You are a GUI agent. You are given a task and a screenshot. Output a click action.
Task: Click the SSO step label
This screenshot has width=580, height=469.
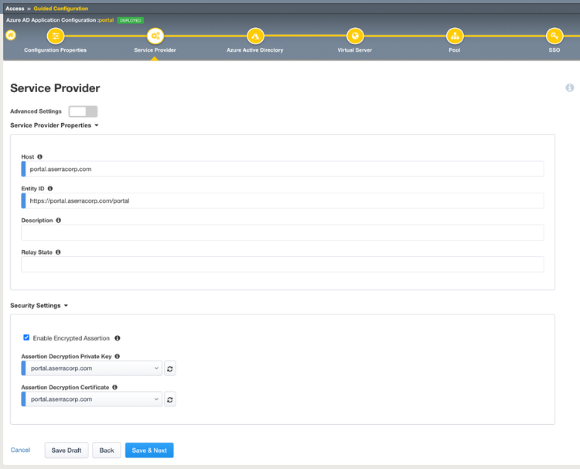tap(554, 50)
